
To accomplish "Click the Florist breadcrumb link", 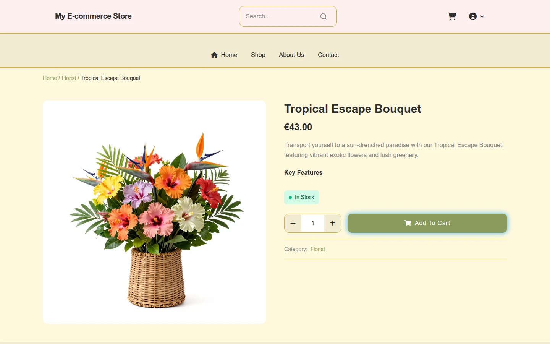I will 69,78.
